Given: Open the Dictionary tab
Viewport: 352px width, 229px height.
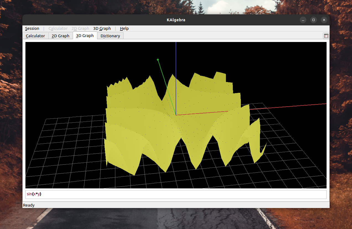Looking at the screenshot, I should tap(110, 36).
